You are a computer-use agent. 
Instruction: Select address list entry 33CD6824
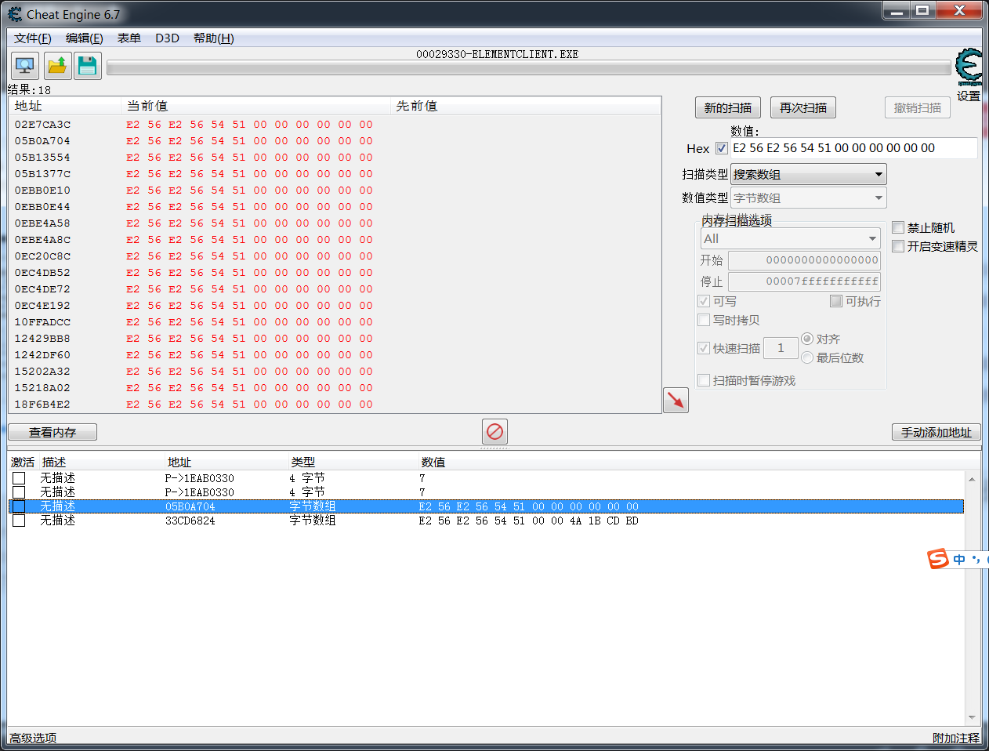point(486,521)
